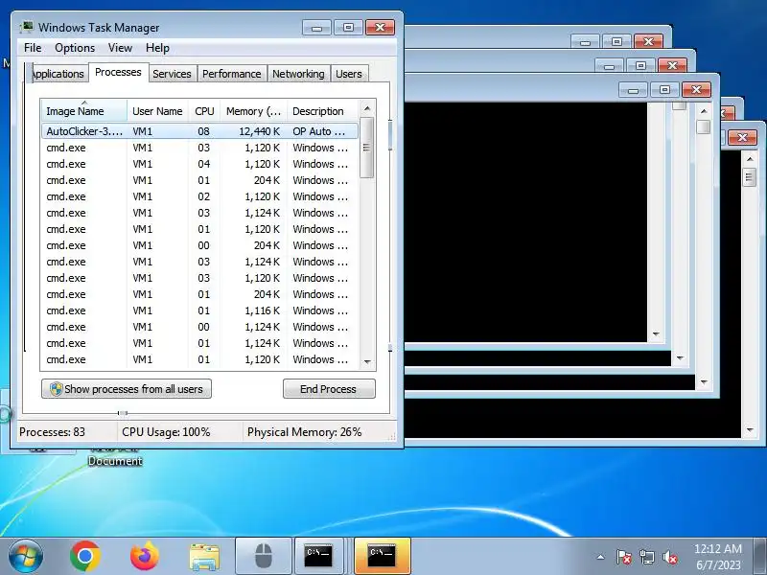
Task: Launch Google Chrome from taskbar
Action: tap(85, 557)
